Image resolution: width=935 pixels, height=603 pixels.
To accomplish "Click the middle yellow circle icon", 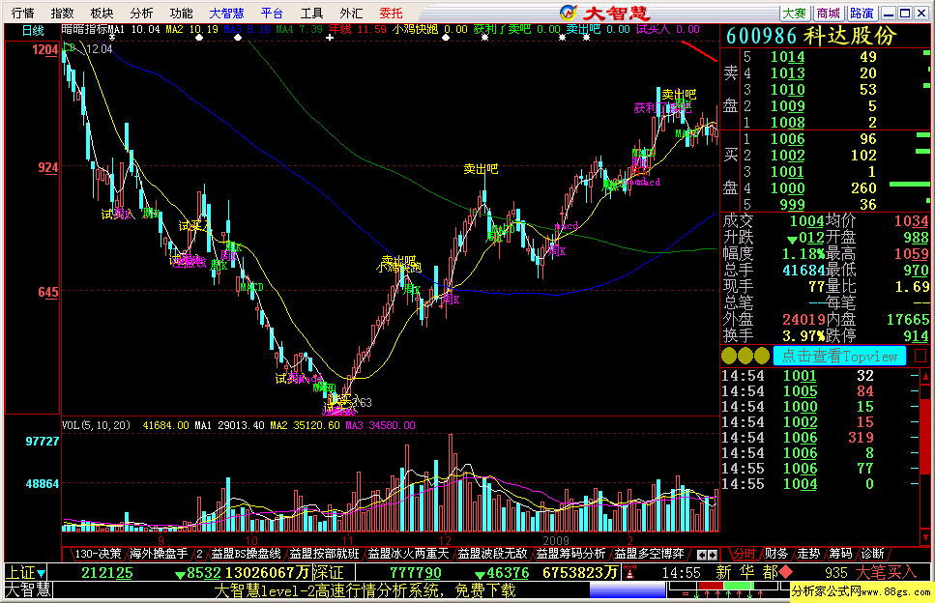I will pyautogui.click(x=745, y=357).
